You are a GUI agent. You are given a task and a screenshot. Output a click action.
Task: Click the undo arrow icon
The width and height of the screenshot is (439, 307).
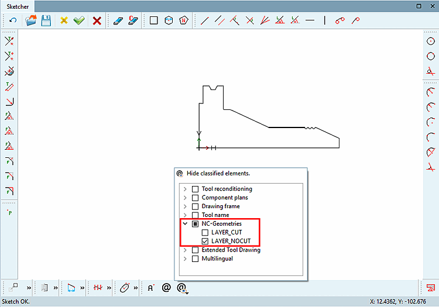(x=13, y=20)
